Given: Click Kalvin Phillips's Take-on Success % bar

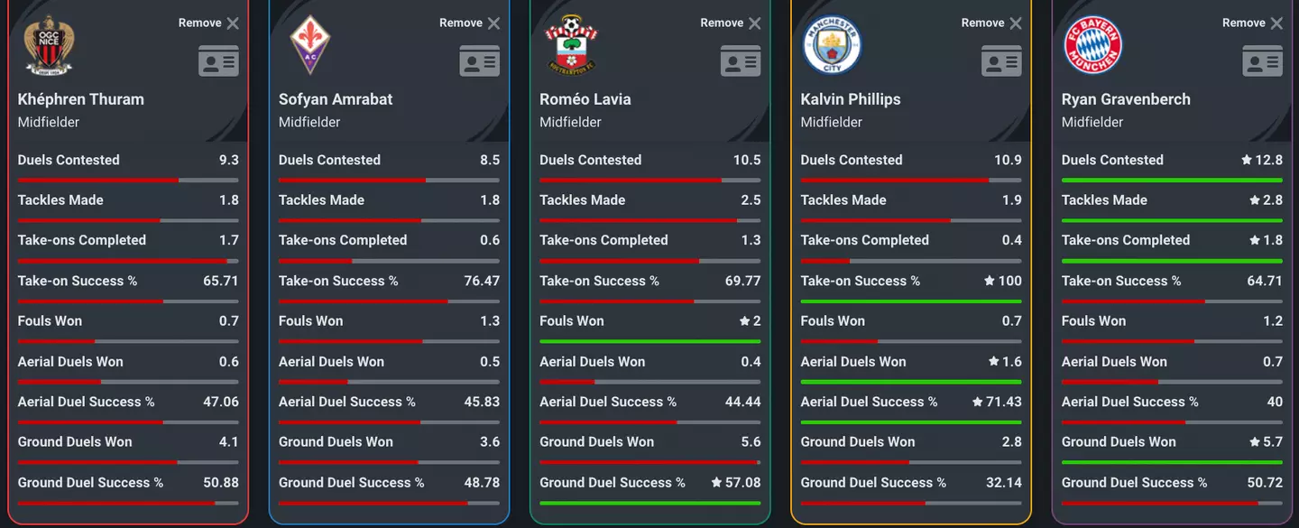Looking at the screenshot, I should point(911,301).
